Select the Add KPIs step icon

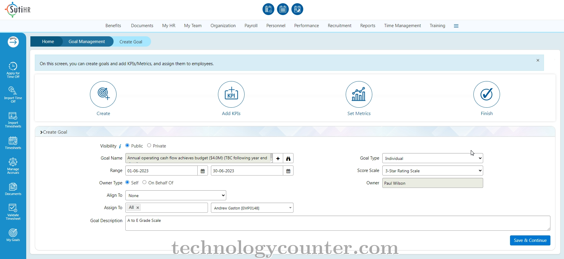tap(231, 94)
